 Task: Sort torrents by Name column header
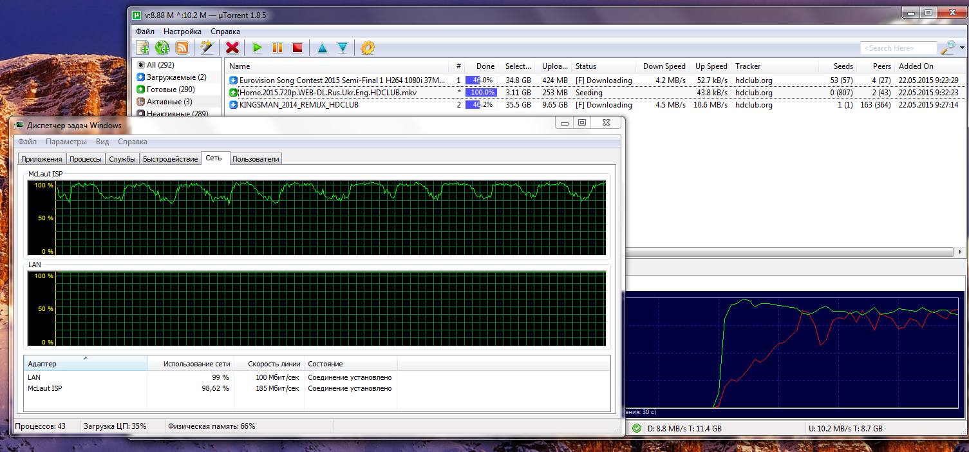(335, 66)
